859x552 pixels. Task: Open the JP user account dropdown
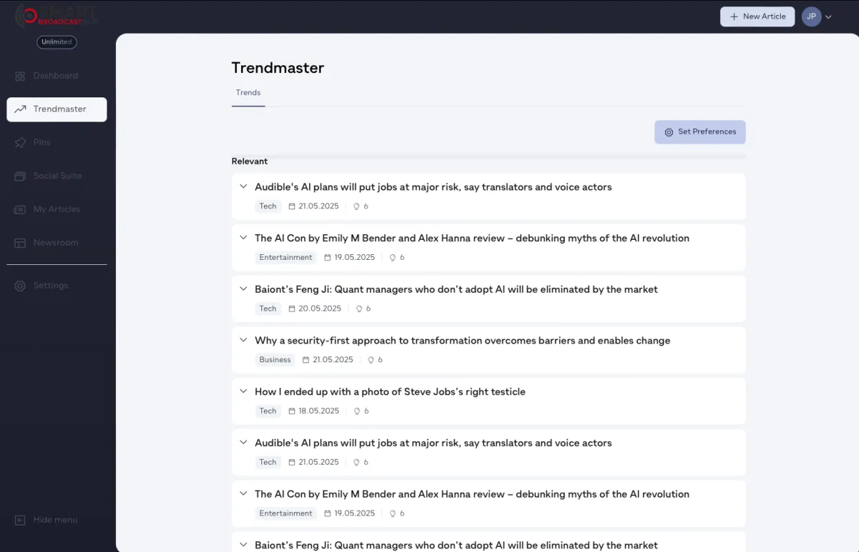coord(817,16)
